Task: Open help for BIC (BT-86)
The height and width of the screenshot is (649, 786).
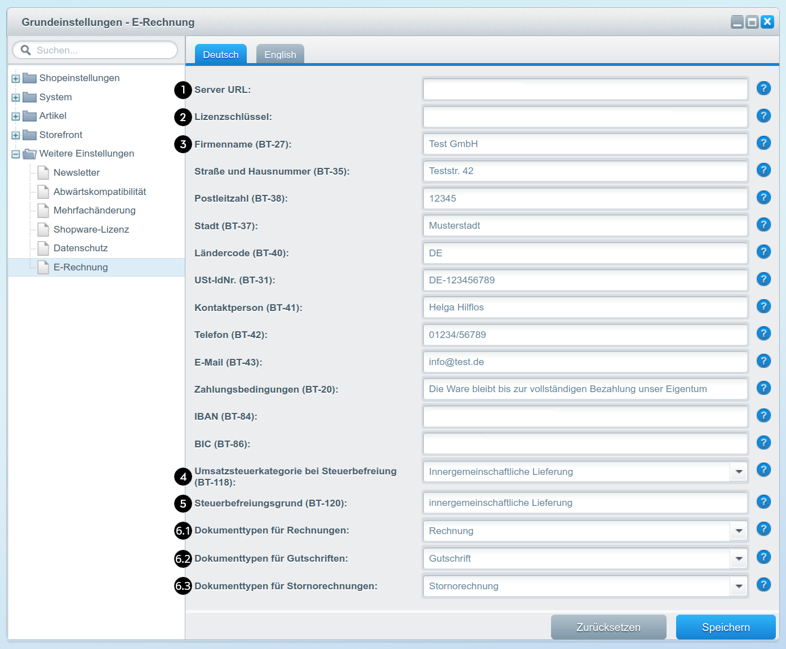Action: click(x=763, y=442)
